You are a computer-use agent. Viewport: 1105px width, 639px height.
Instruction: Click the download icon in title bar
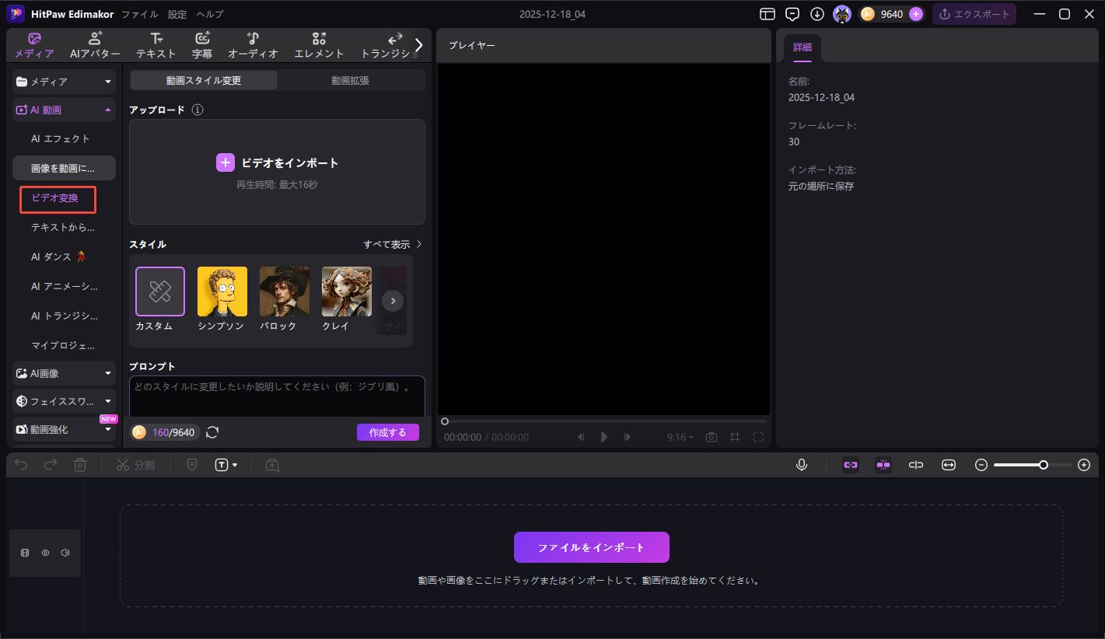pyautogui.click(x=817, y=14)
